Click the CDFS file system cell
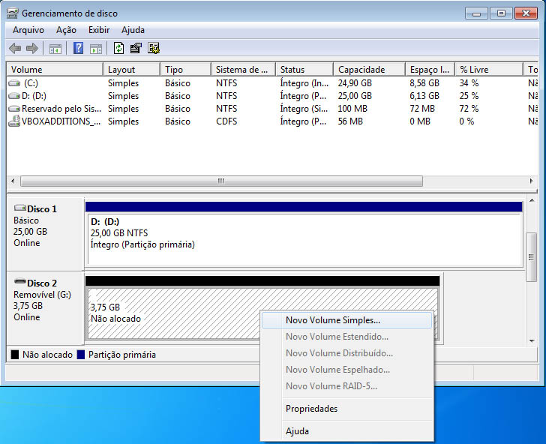The image size is (546, 444). coord(226,121)
